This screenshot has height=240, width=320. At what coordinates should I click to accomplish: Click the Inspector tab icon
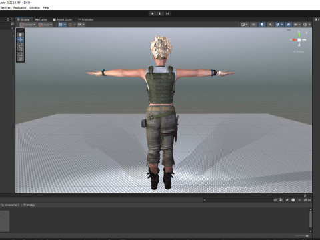pos(316,19)
